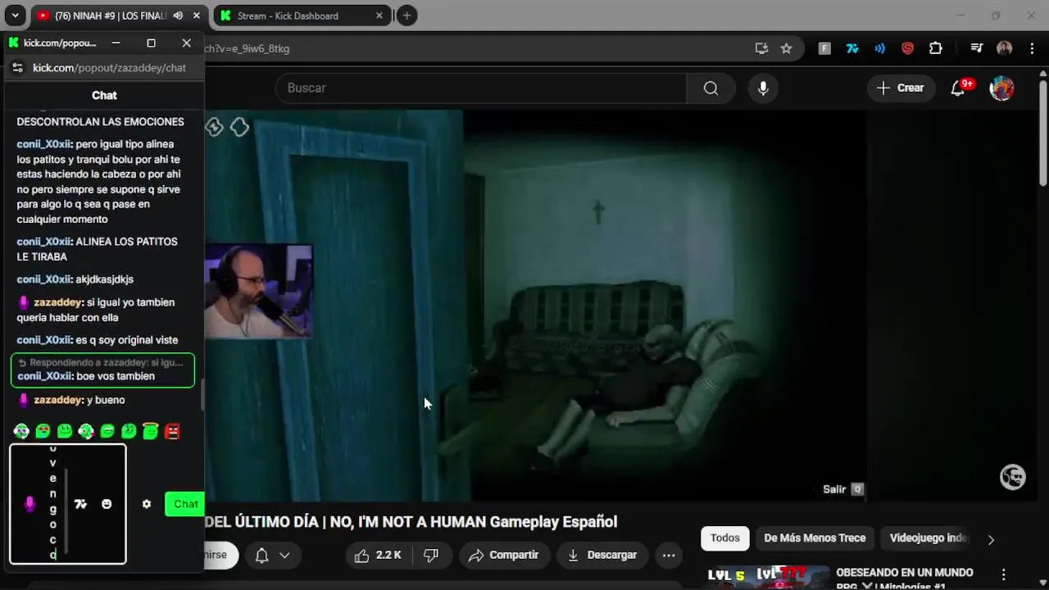Open chat settings gear icon
This screenshot has width=1049, height=590.
146,504
